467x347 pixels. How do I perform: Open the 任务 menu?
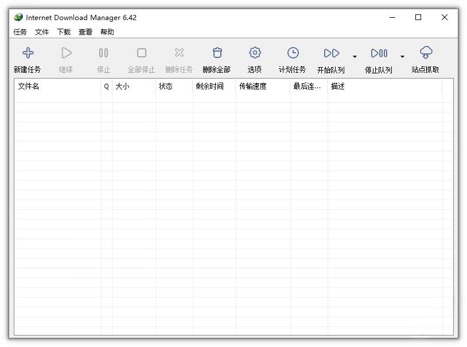click(x=20, y=32)
